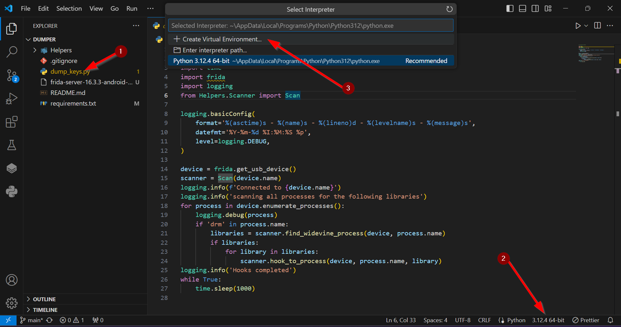Toggle the secondary sidebar
This screenshot has height=327, width=621.
click(x=535, y=8)
